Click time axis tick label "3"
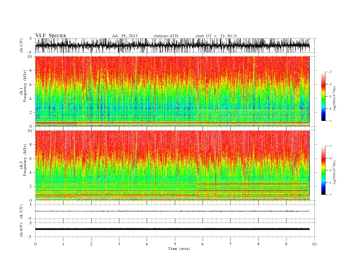 click(119, 244)
